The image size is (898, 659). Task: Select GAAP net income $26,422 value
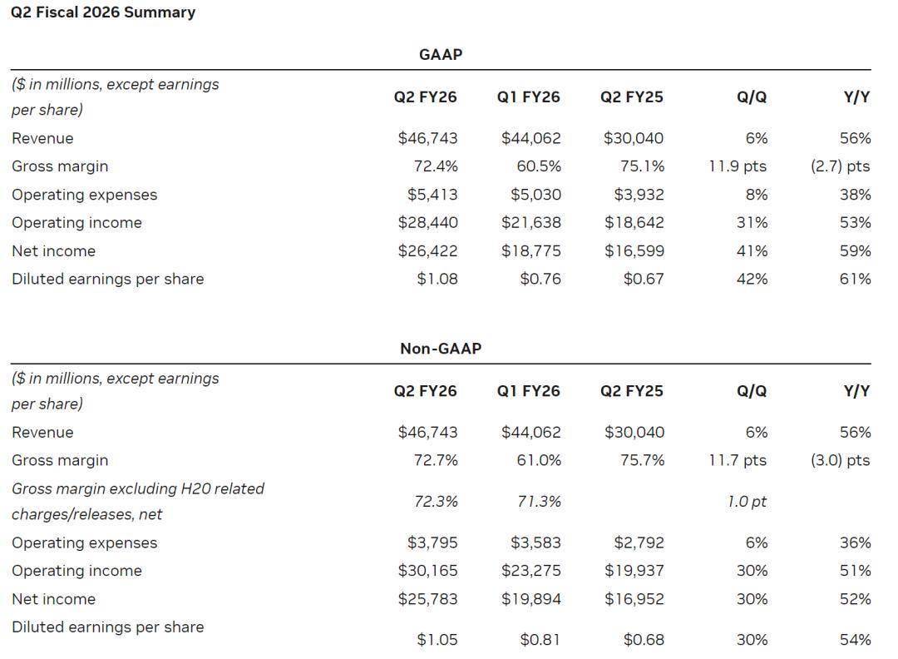[x=428, y=250]
